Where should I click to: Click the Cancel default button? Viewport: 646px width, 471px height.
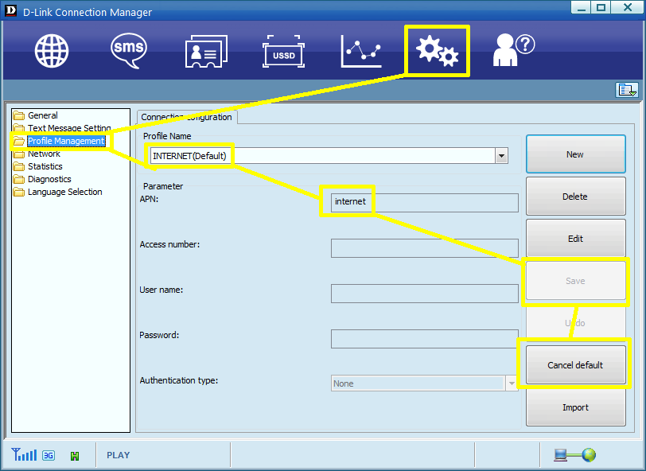click(575, 365)
